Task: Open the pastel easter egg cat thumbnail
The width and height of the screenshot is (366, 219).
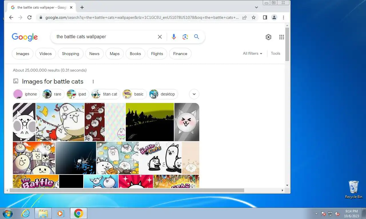Action: [115, 122]
